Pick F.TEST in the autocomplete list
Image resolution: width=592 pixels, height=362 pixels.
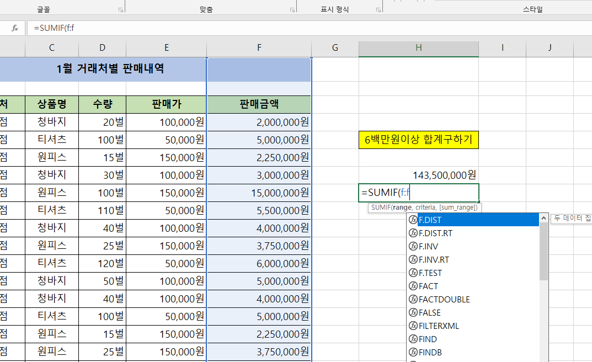473,273
